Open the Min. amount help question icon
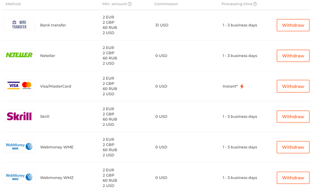Image resolution: width=314 pixels, height=188 pixels. [x=130, y=4]
